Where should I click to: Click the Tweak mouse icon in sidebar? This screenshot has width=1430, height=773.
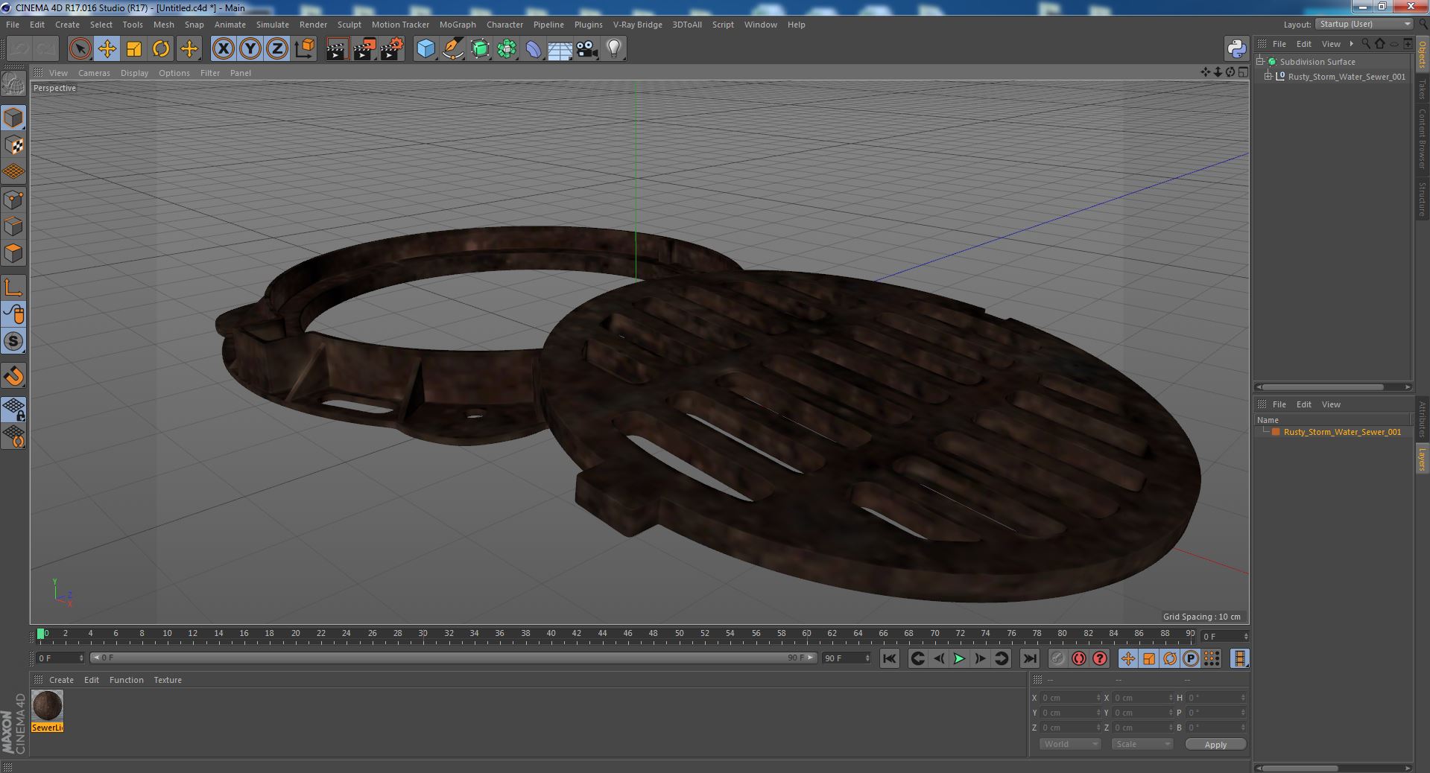(x=13, y=314)
